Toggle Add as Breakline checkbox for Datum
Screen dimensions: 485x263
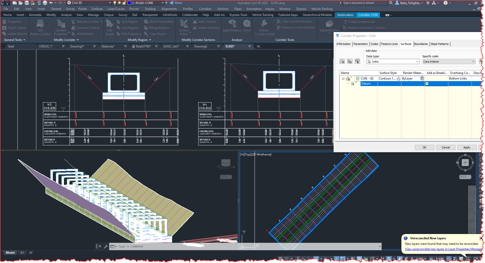point(427,84)
